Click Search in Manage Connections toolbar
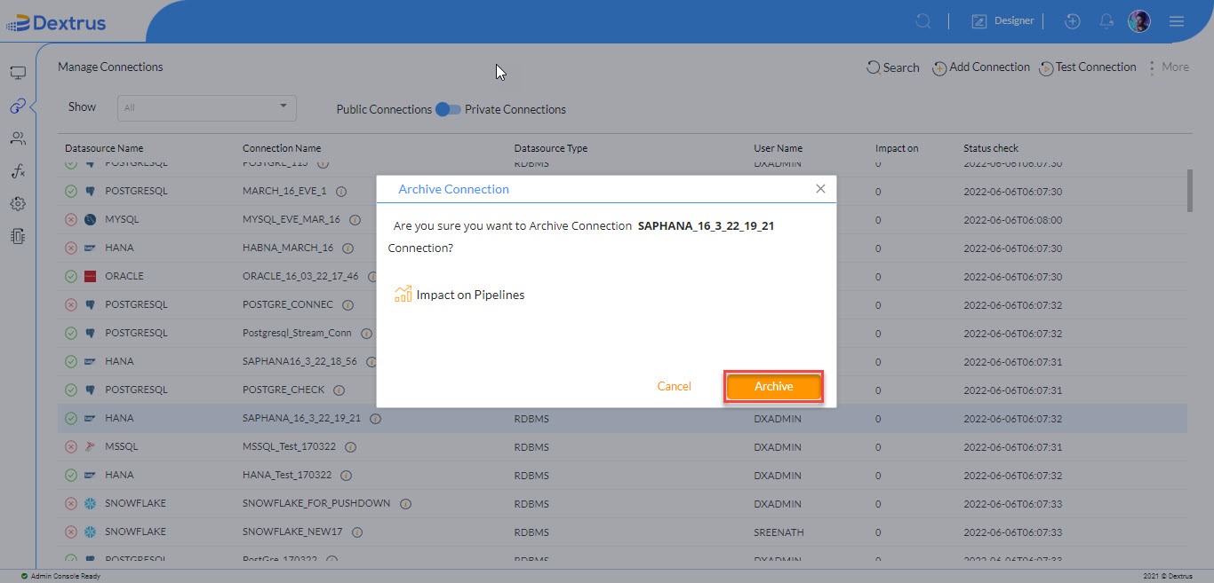 click(893, 67)
